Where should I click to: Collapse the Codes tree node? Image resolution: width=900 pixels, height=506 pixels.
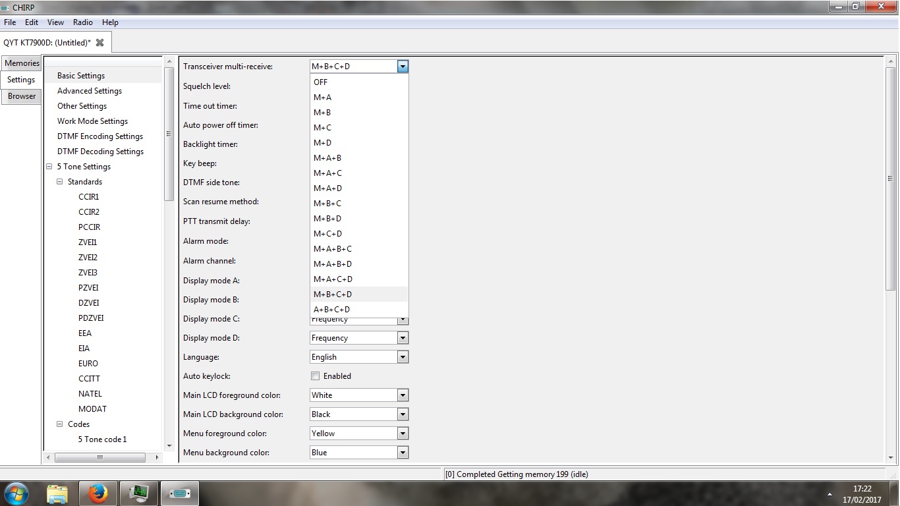tap(60, 424)
